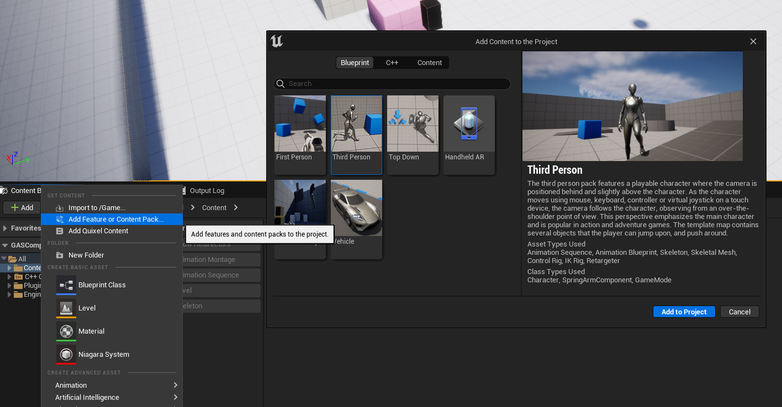The height and width of the screenshot is (407, 782).
Task: Expand the Favorites section
Action: coord(5,228)
